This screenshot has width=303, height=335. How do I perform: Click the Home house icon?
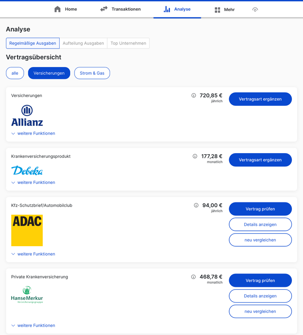tap(58, 9)
